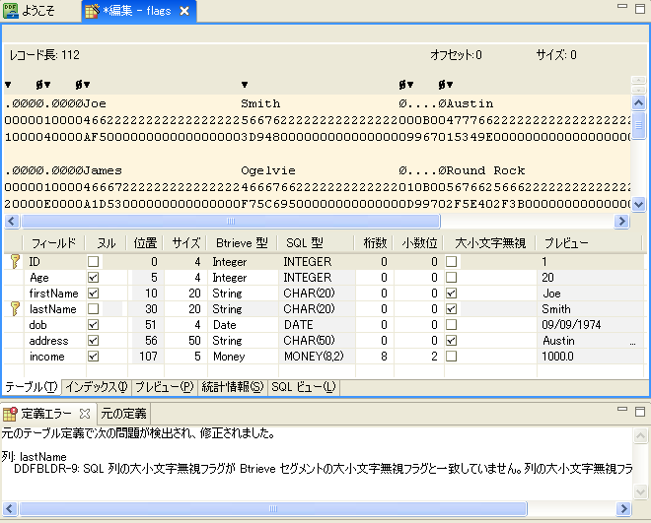651x523 pixels.
Task: Open the SQL ビュー tab
Action: tap(303, 387)
